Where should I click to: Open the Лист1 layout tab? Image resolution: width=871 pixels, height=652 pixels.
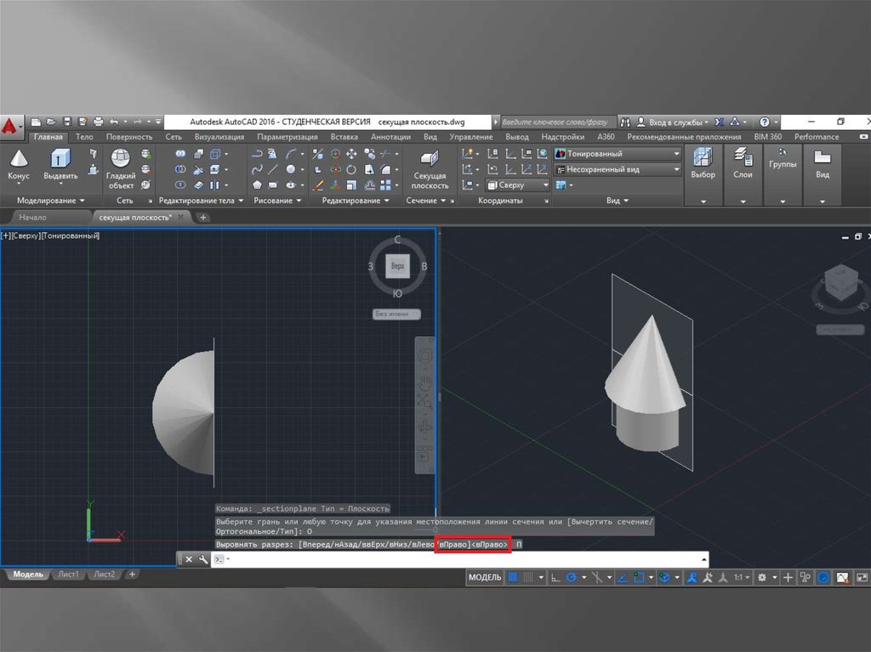(x=69, y=575)
